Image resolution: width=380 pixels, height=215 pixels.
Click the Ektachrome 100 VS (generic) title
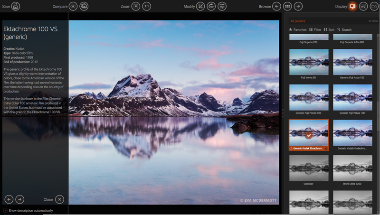click(x=30, y=33)
